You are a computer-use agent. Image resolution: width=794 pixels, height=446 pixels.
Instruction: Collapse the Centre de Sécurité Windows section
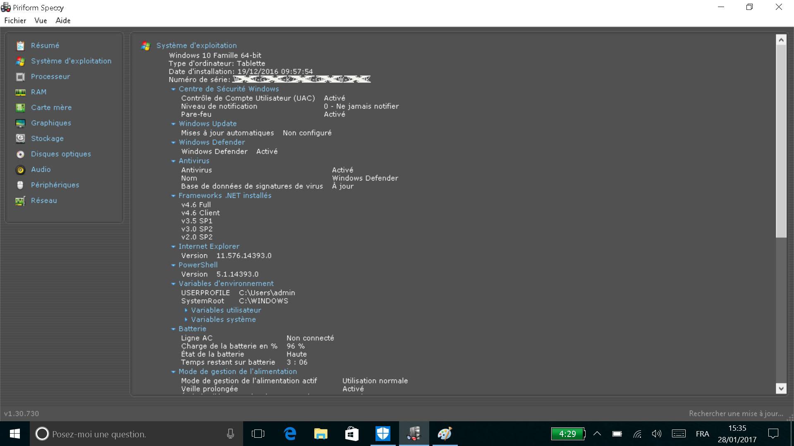point(173,89)
